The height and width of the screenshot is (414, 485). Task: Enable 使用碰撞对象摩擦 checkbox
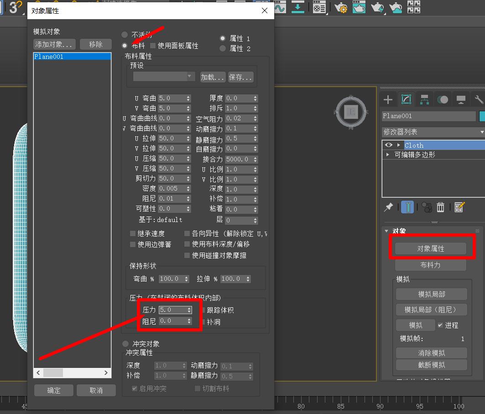[187, 255]
